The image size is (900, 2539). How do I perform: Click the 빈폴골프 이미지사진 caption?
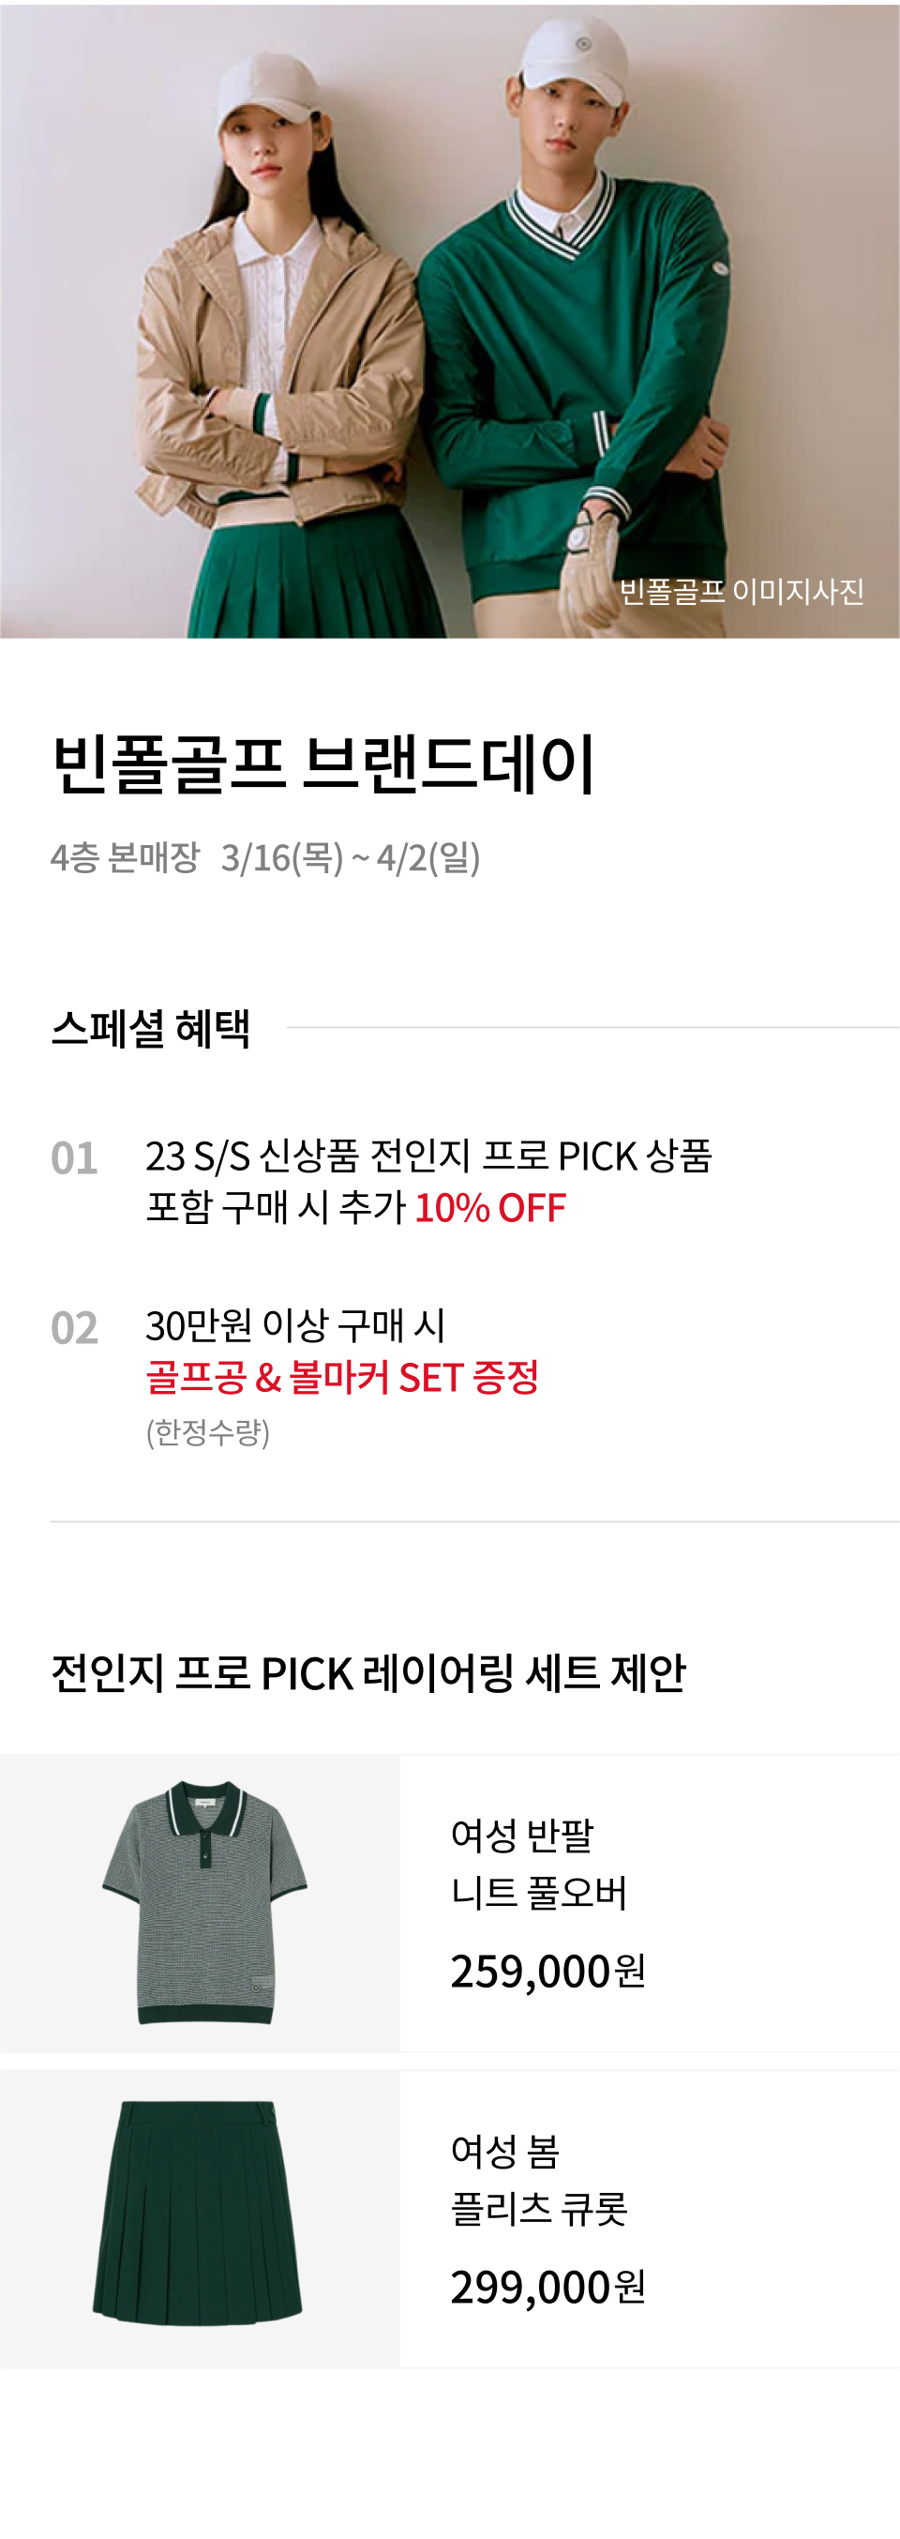[742, 590]
